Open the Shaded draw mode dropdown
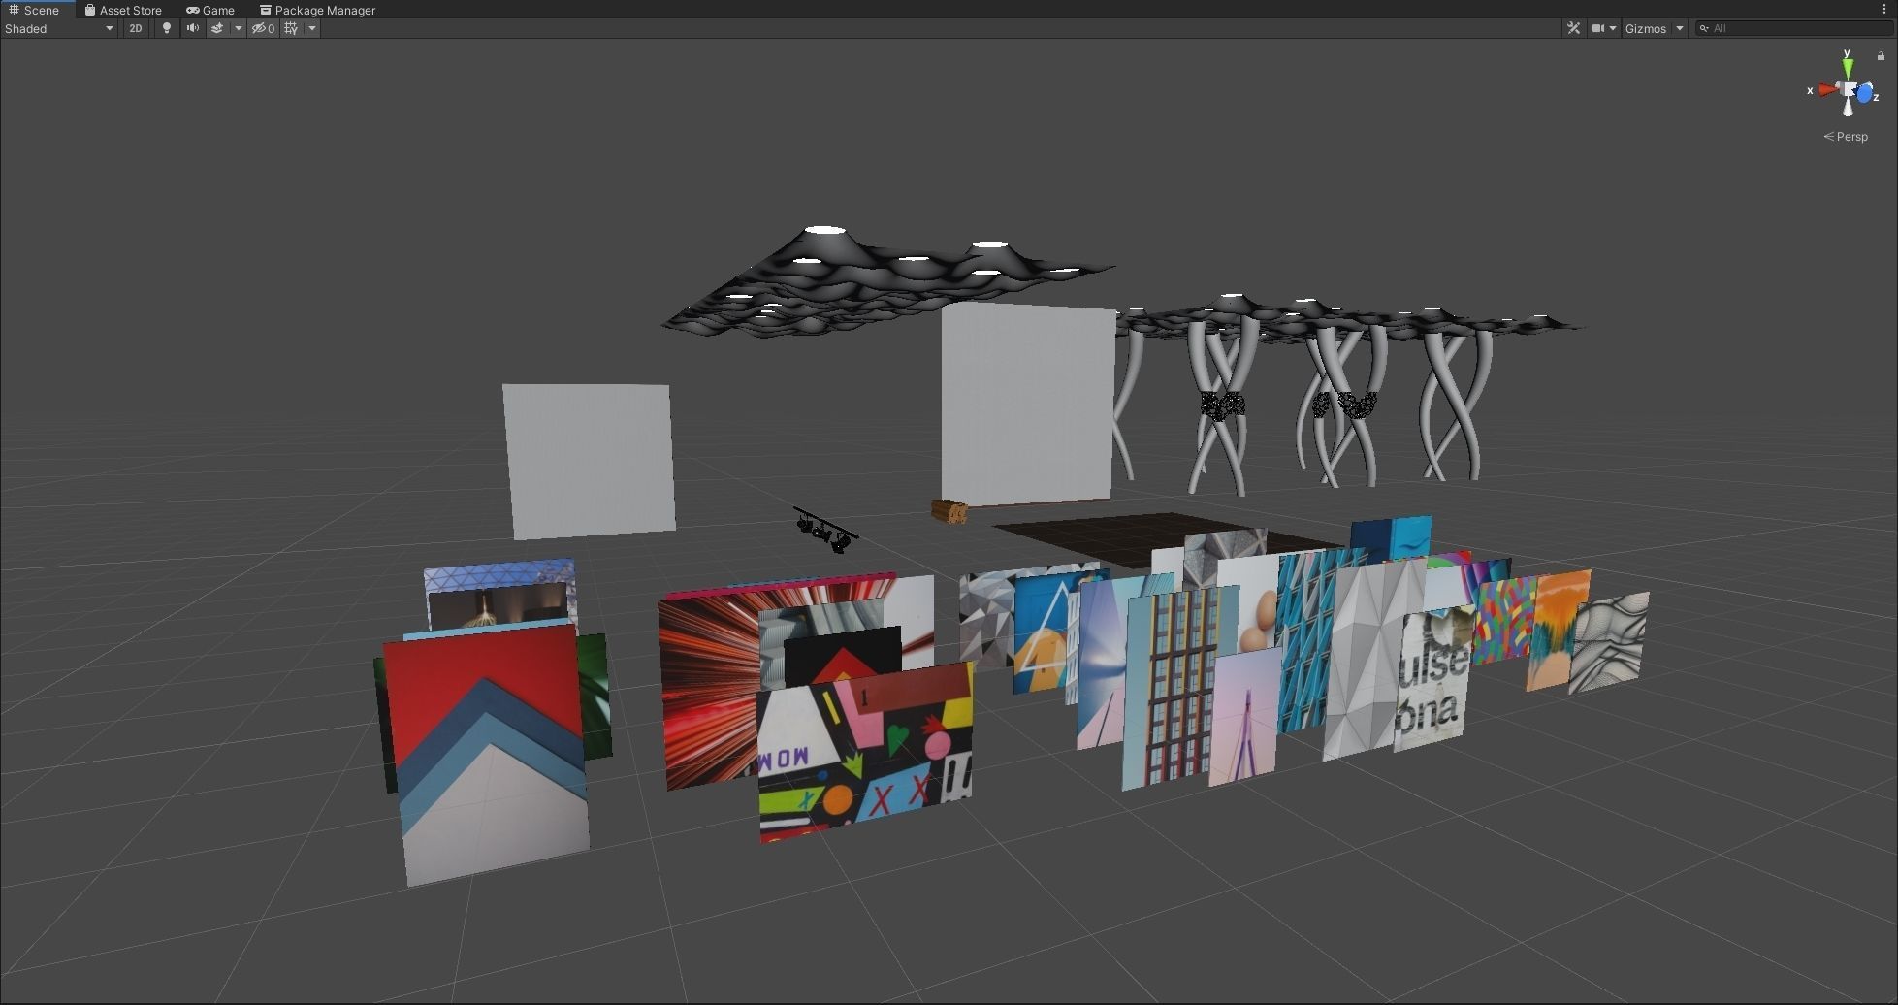 point(59,28)
